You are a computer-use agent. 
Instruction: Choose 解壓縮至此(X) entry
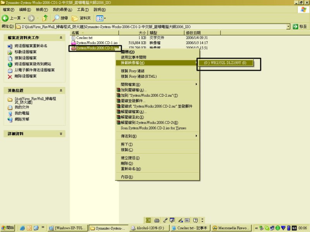(x=157, y=117)
